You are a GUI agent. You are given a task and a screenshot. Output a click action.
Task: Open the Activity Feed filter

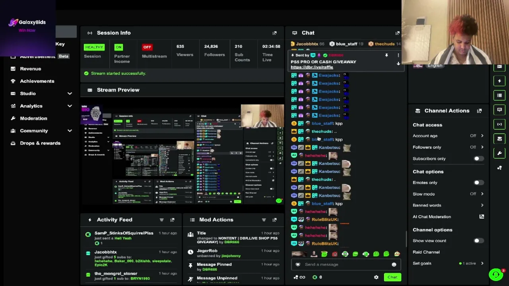click(x=161, y=220)
